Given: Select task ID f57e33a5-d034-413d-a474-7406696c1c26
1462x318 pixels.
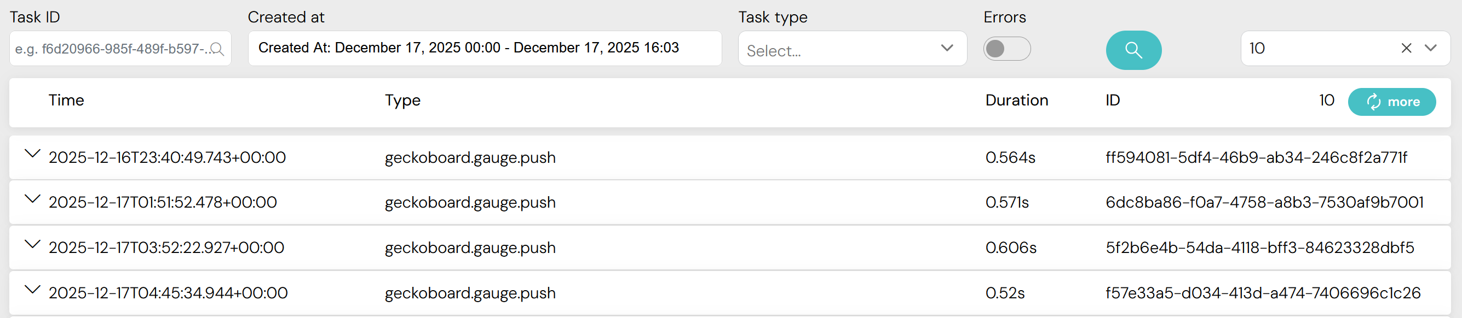Looking at the screenshot, I should [1262, 293].
